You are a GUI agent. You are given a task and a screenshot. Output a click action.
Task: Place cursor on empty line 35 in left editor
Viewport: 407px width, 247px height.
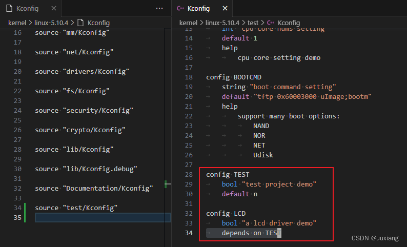(103, 218)
